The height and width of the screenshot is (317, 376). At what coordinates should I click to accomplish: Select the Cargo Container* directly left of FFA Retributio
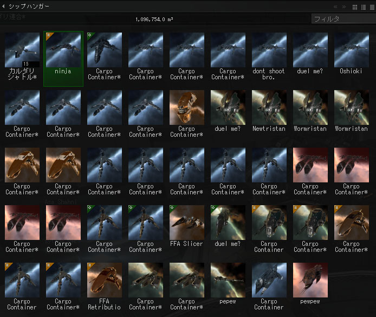[x=63, y=287]
